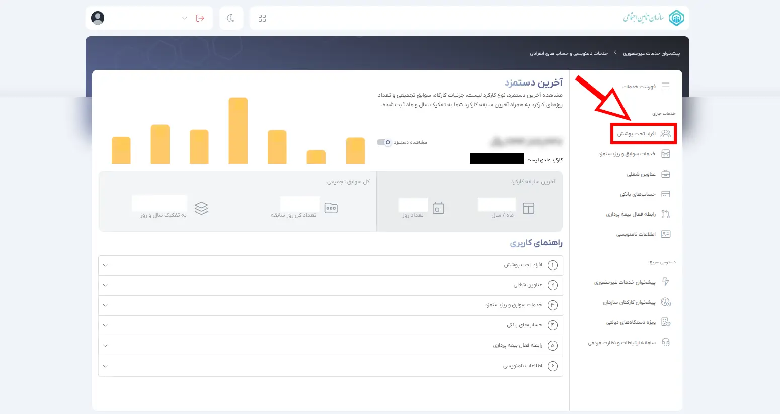780x414 pixels.
Task: Click the calendar icon beside تعداد روز
Action: tap(438, 208)
